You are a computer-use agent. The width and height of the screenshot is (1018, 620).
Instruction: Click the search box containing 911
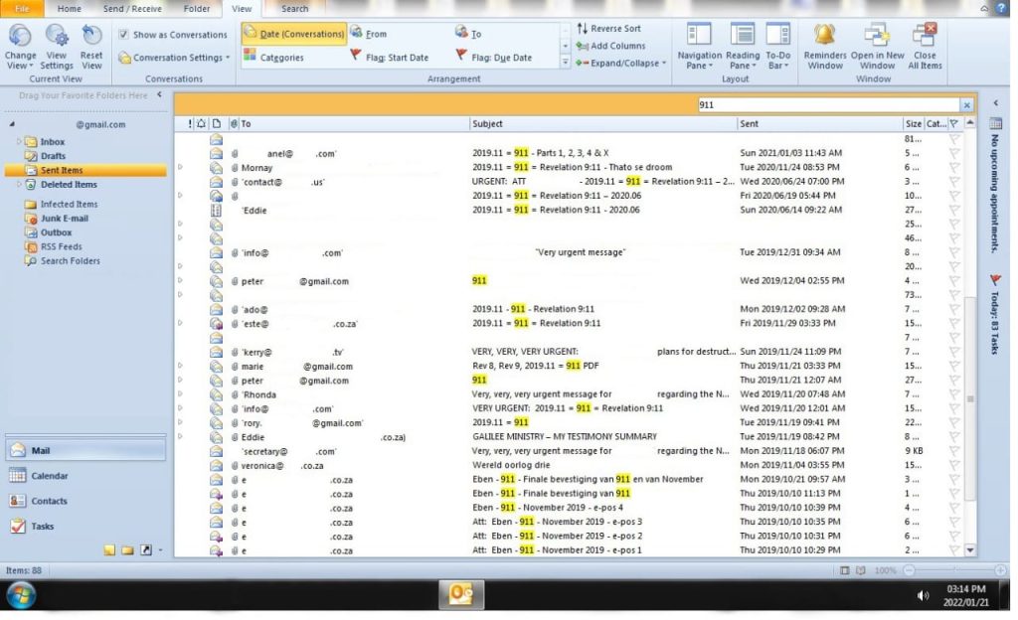pos(825,104)
